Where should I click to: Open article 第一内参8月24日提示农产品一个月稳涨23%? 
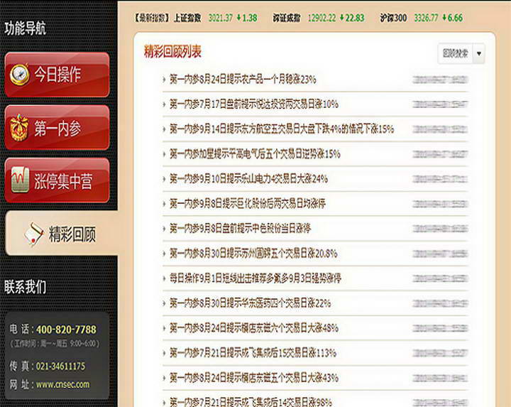click(243, 80)
